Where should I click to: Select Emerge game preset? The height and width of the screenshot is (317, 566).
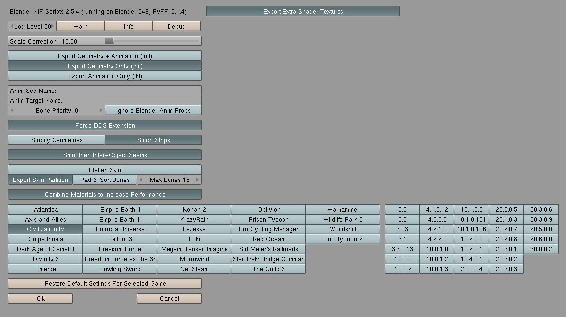(46, 269)
